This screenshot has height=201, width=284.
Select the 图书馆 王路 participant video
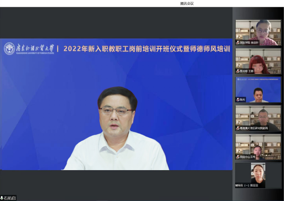tap(258, 61)
